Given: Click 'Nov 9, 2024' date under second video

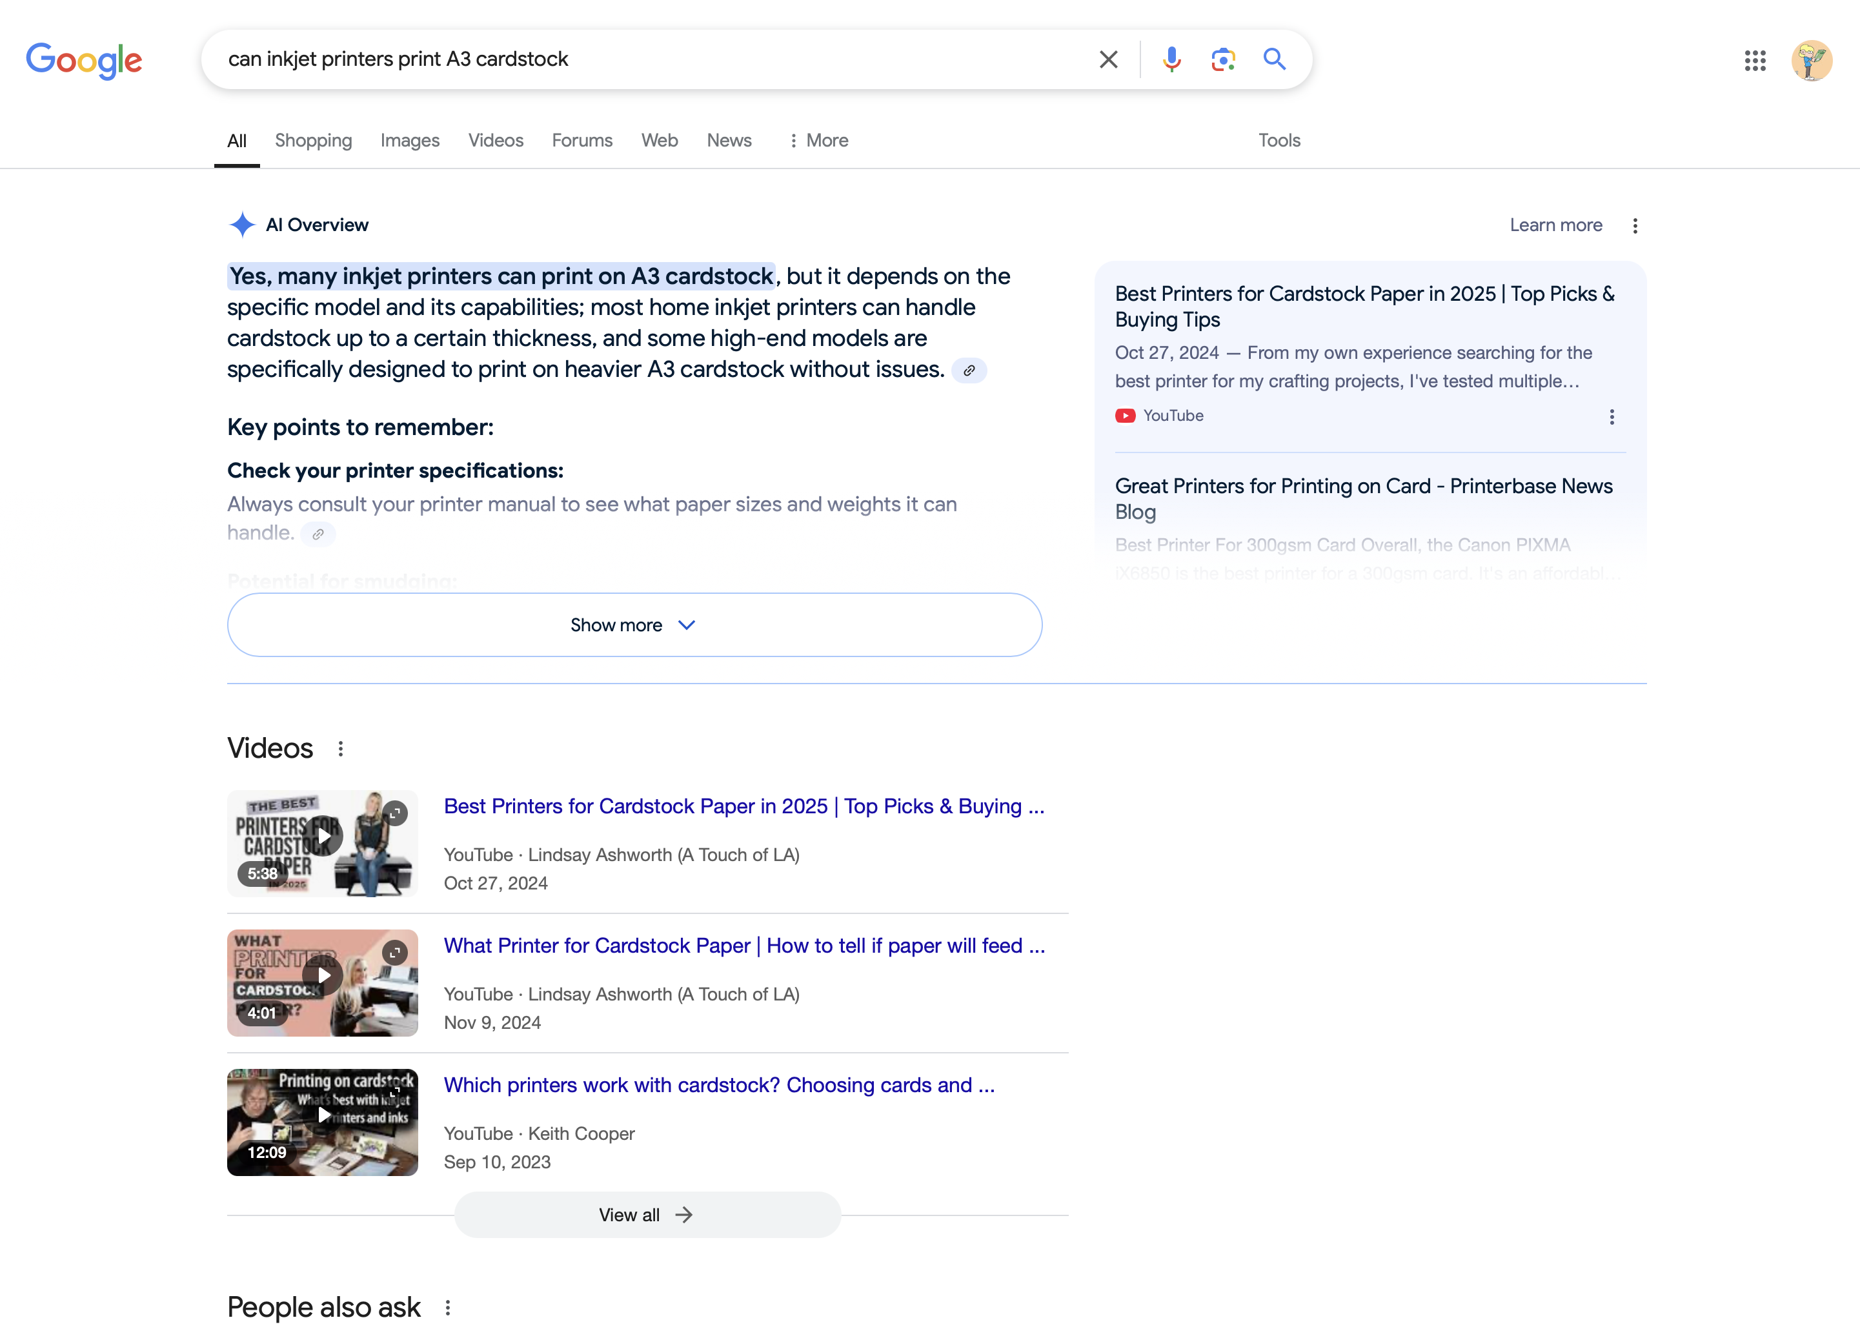Looking at the screenshot, I should pyautogui.click(x=492, y=1024).
